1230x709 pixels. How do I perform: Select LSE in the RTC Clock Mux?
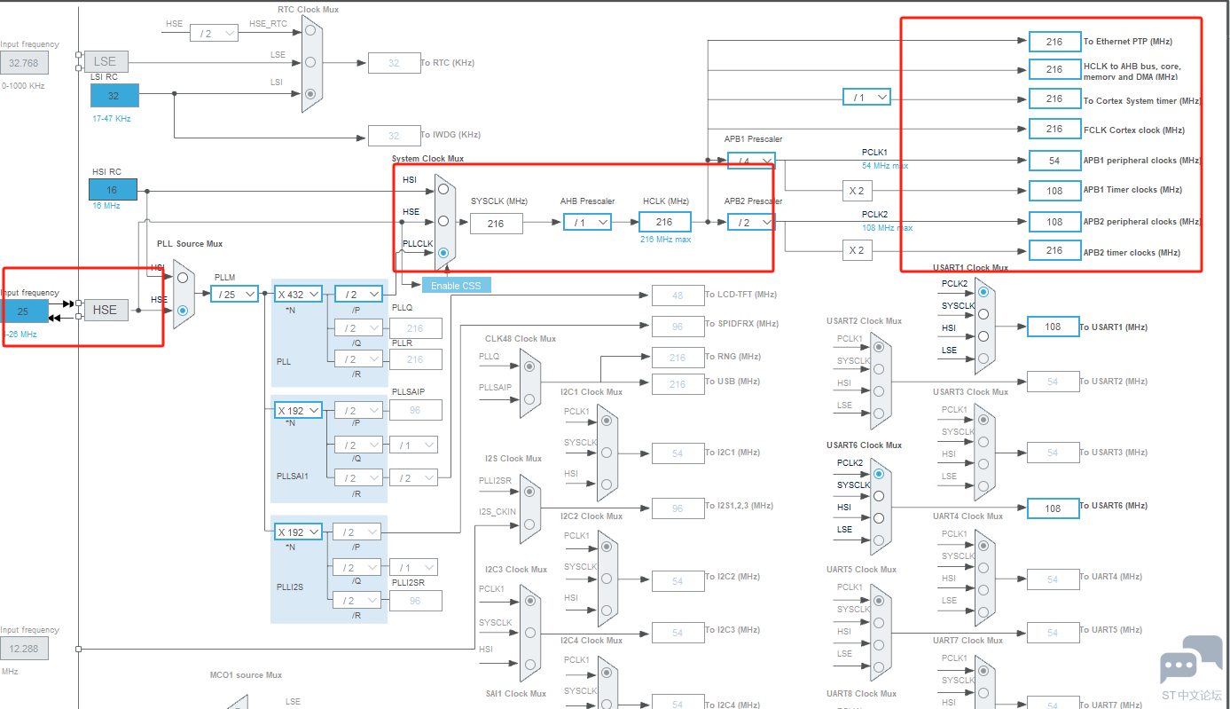pyautogui.click(x=310, y=62)
